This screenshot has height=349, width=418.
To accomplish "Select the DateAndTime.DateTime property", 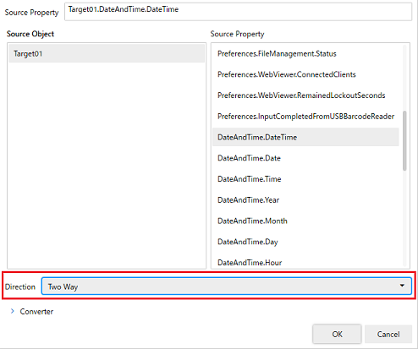I will point(305,137).
